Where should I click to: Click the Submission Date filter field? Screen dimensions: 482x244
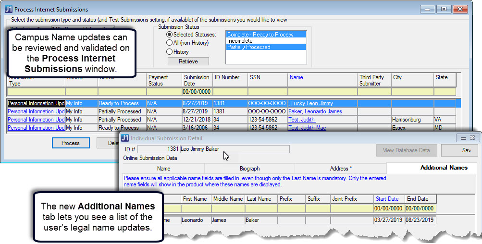point(197,92)
